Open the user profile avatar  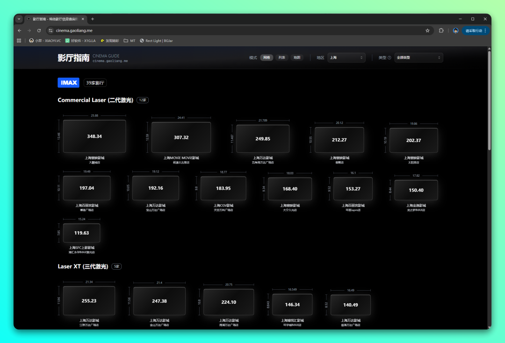pyautogui.click(x=455, y=30)
